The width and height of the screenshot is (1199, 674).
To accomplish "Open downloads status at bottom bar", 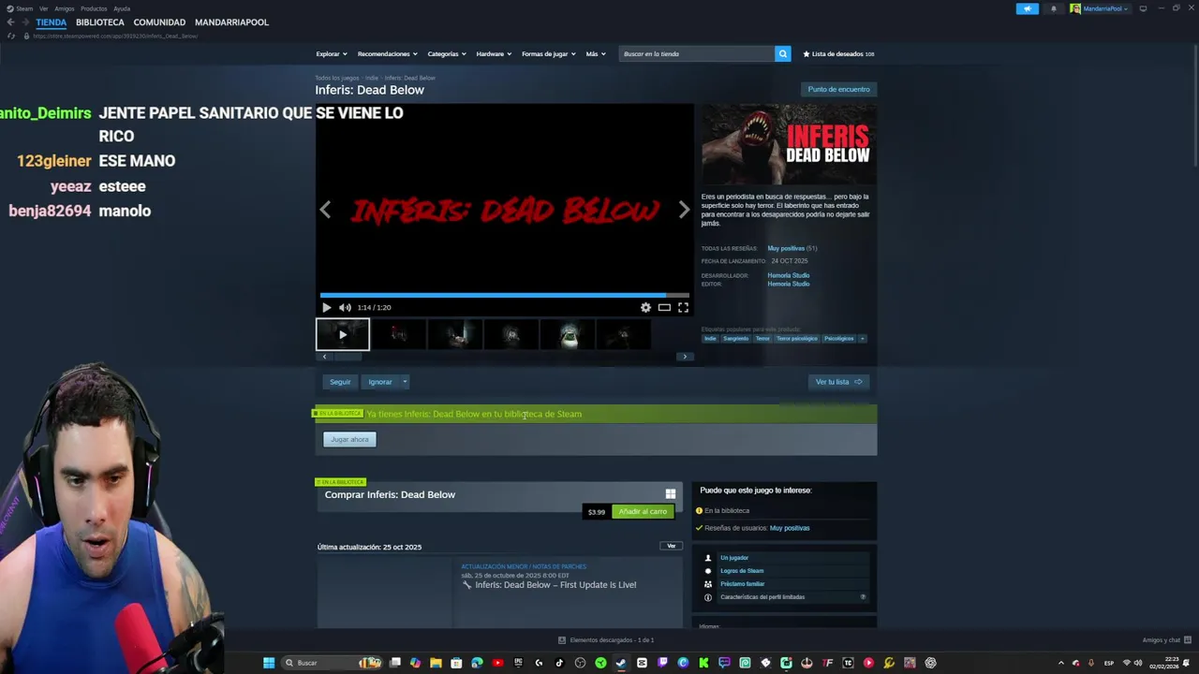I will tap(606, 640).
